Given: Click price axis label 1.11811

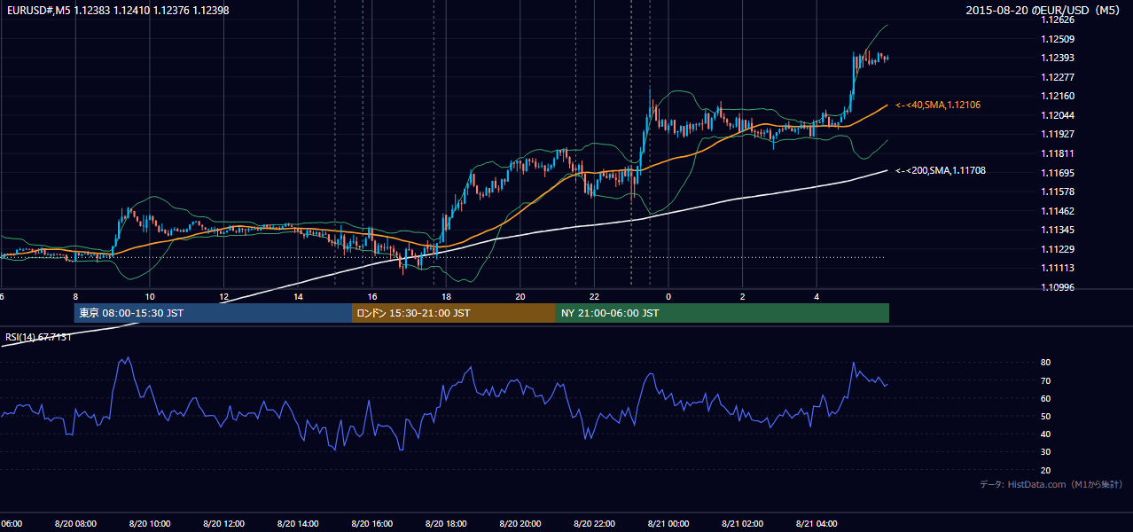Looking at the screenshot, I should (1059, 153).
